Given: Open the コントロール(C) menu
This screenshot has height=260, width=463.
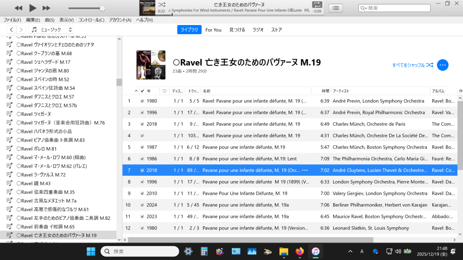Looking at the screenshot, I should point(91,20).
